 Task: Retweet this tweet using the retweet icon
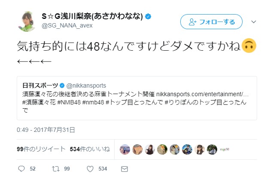click(55, 169)
